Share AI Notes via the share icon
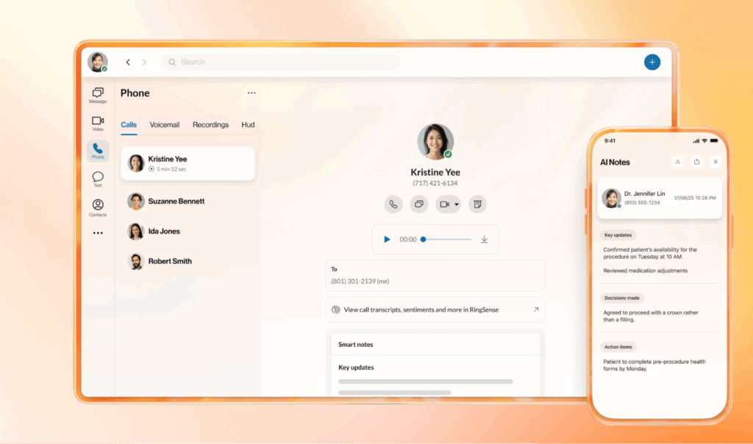 click(x=696, y=162)
